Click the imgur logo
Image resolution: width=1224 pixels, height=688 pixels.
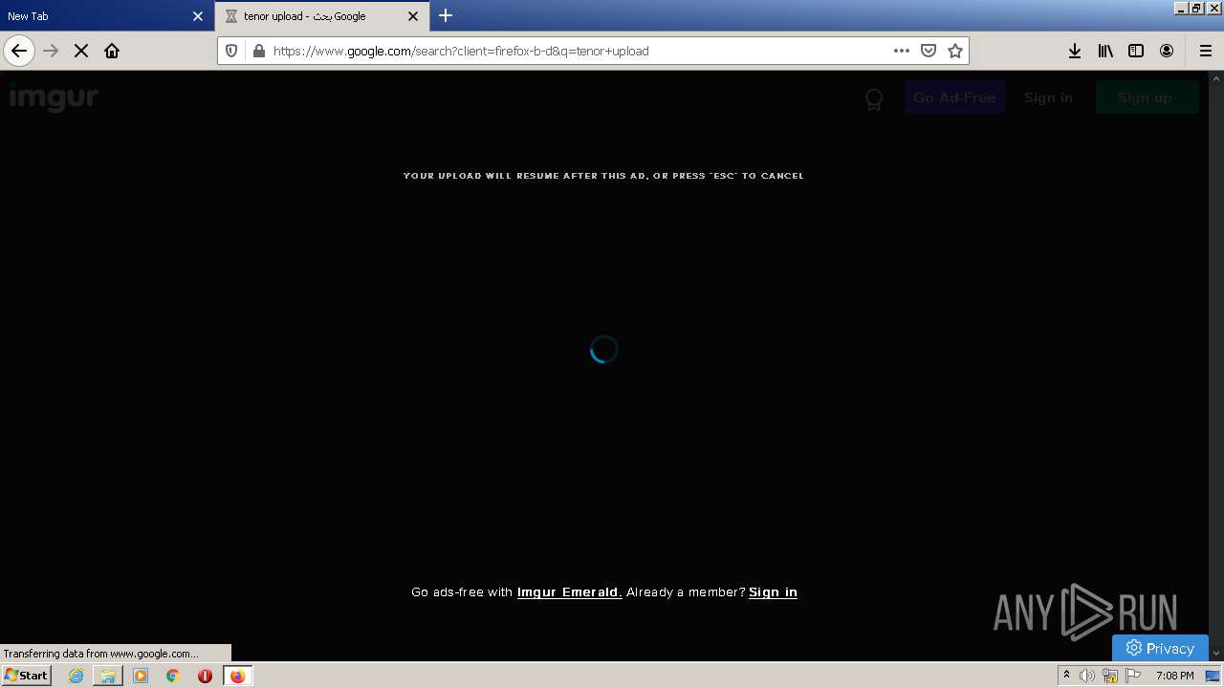coord(54,97)
